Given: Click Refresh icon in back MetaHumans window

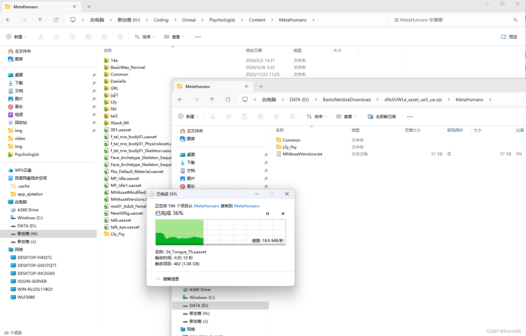Looking at the screenshot, I should coord(56,20).
